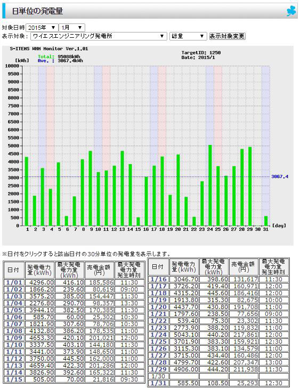Open the 1/31 date link

point(158,383)
